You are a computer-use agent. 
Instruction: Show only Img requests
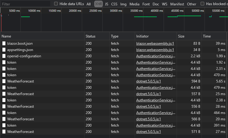123,4
